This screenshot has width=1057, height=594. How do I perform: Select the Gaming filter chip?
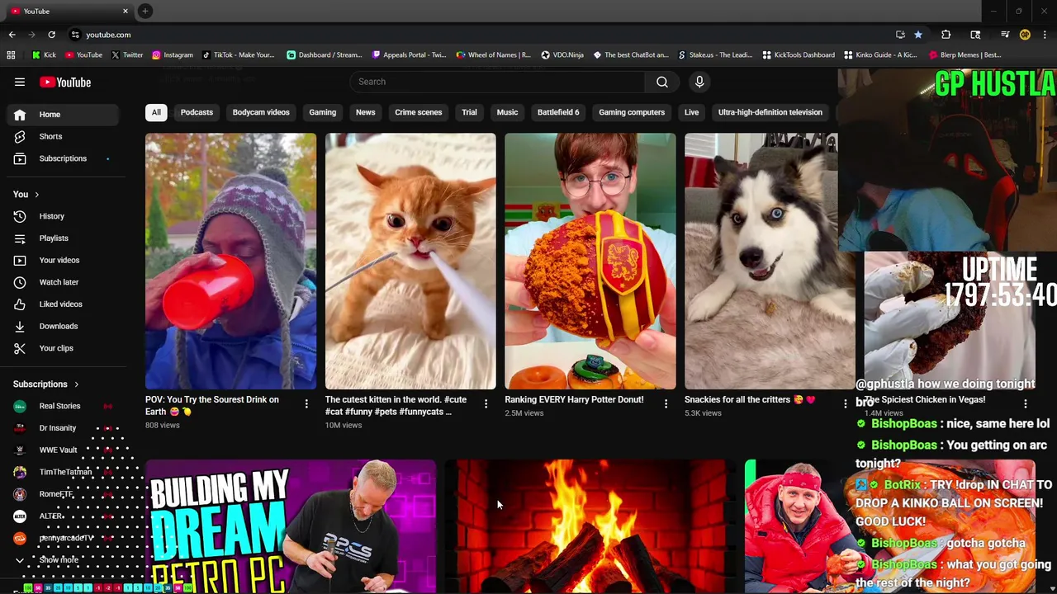click(323, 112)
